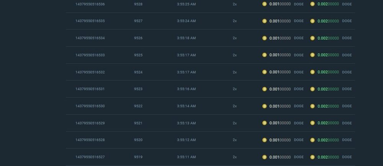Select bet ID 14379550516535
Screen dimensions: 383x166
click(90, 21)
